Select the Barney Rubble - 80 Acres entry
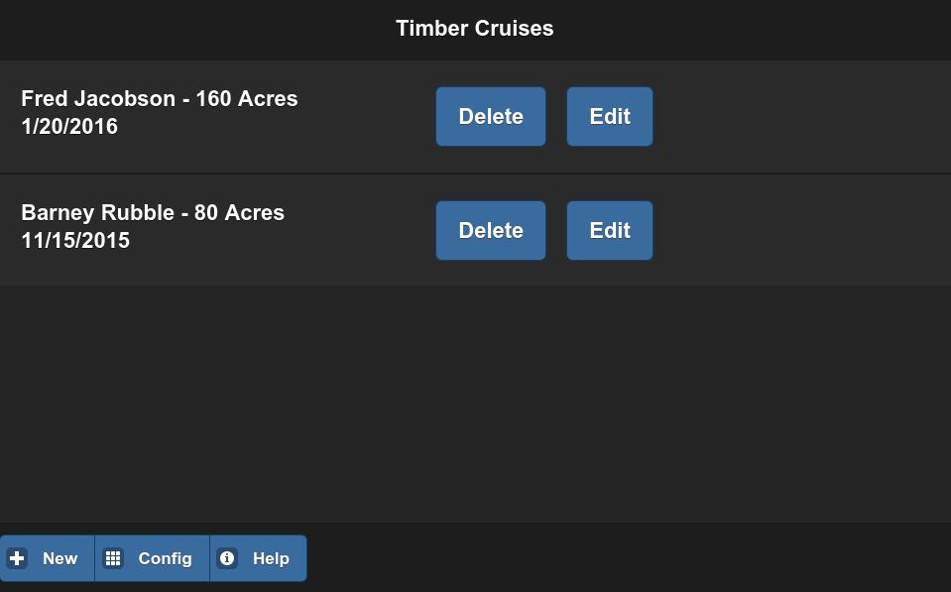This screenshot has width=951, height=592. tap(153, 213)
